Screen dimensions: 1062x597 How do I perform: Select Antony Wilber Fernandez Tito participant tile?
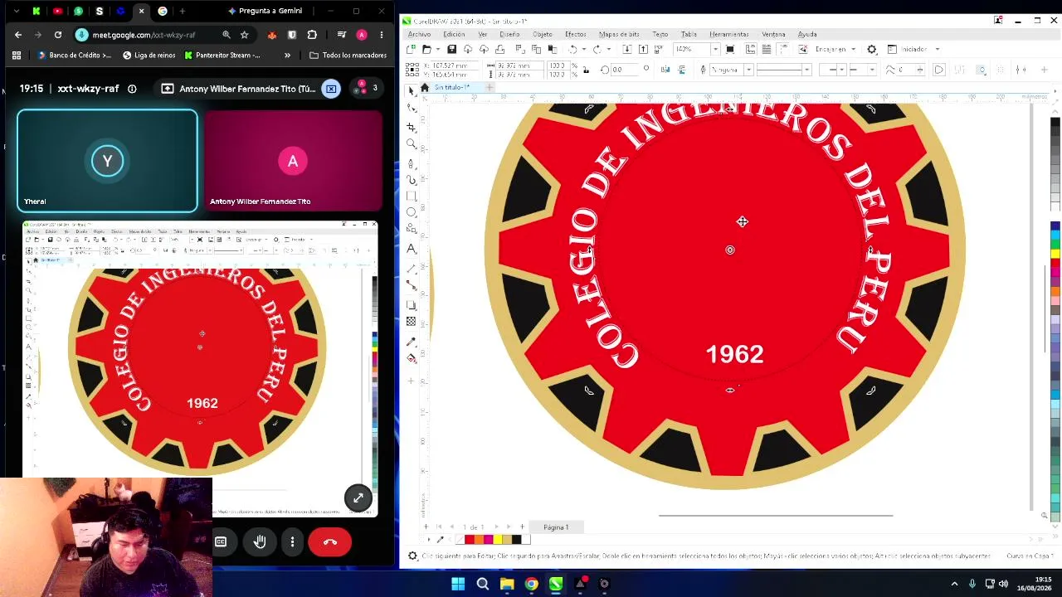(x=293, y=161)
